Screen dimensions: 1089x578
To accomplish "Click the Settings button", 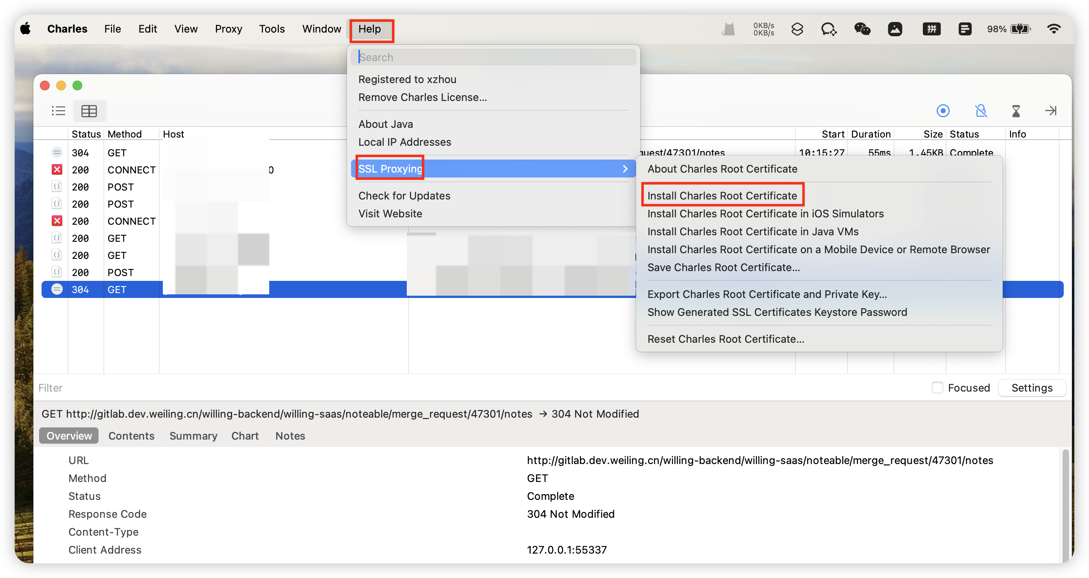I will click(1032, 388).
